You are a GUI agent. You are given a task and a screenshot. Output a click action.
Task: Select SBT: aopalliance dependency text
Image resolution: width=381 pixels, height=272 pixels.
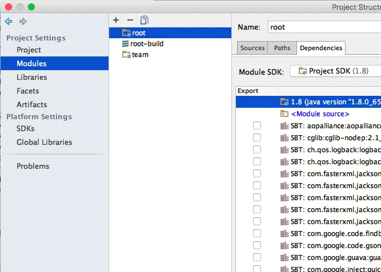(336, 125)
